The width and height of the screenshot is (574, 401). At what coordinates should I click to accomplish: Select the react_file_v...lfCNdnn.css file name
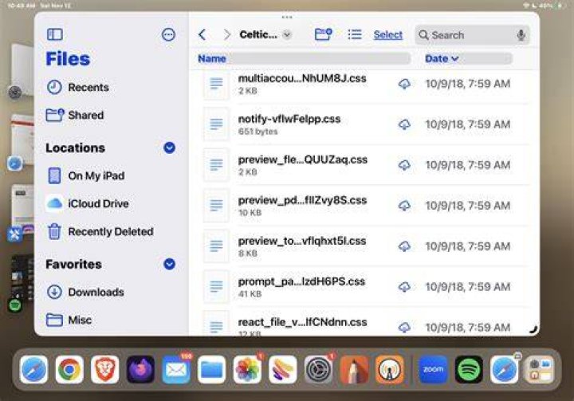click(x=302, y=322)
